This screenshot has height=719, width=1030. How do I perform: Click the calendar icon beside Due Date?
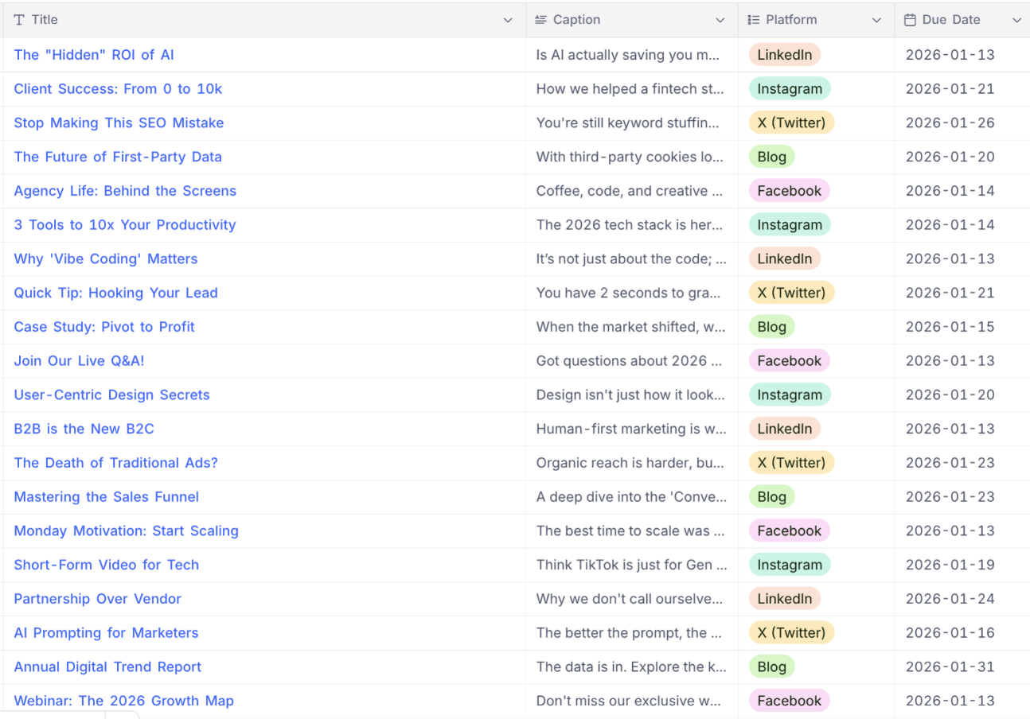(x=911, y=20)
